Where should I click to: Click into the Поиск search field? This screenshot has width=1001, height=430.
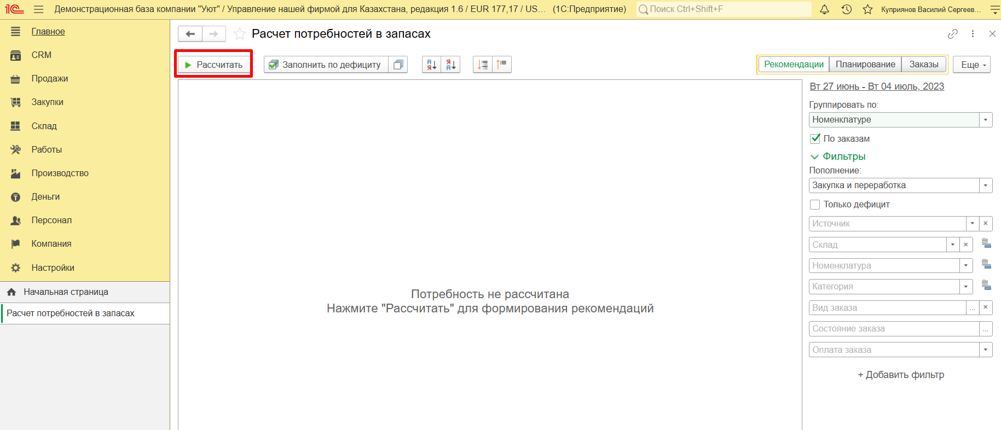point(725,9)
